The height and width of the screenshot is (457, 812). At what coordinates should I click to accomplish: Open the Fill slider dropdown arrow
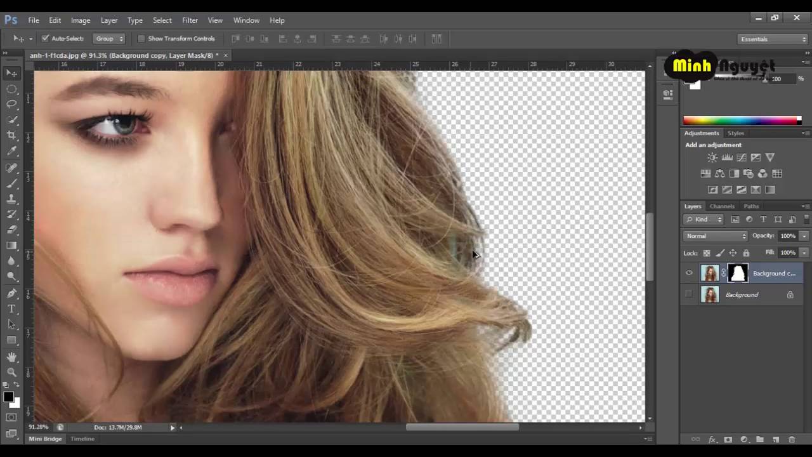pyautogui.click(x=804, y=253)
